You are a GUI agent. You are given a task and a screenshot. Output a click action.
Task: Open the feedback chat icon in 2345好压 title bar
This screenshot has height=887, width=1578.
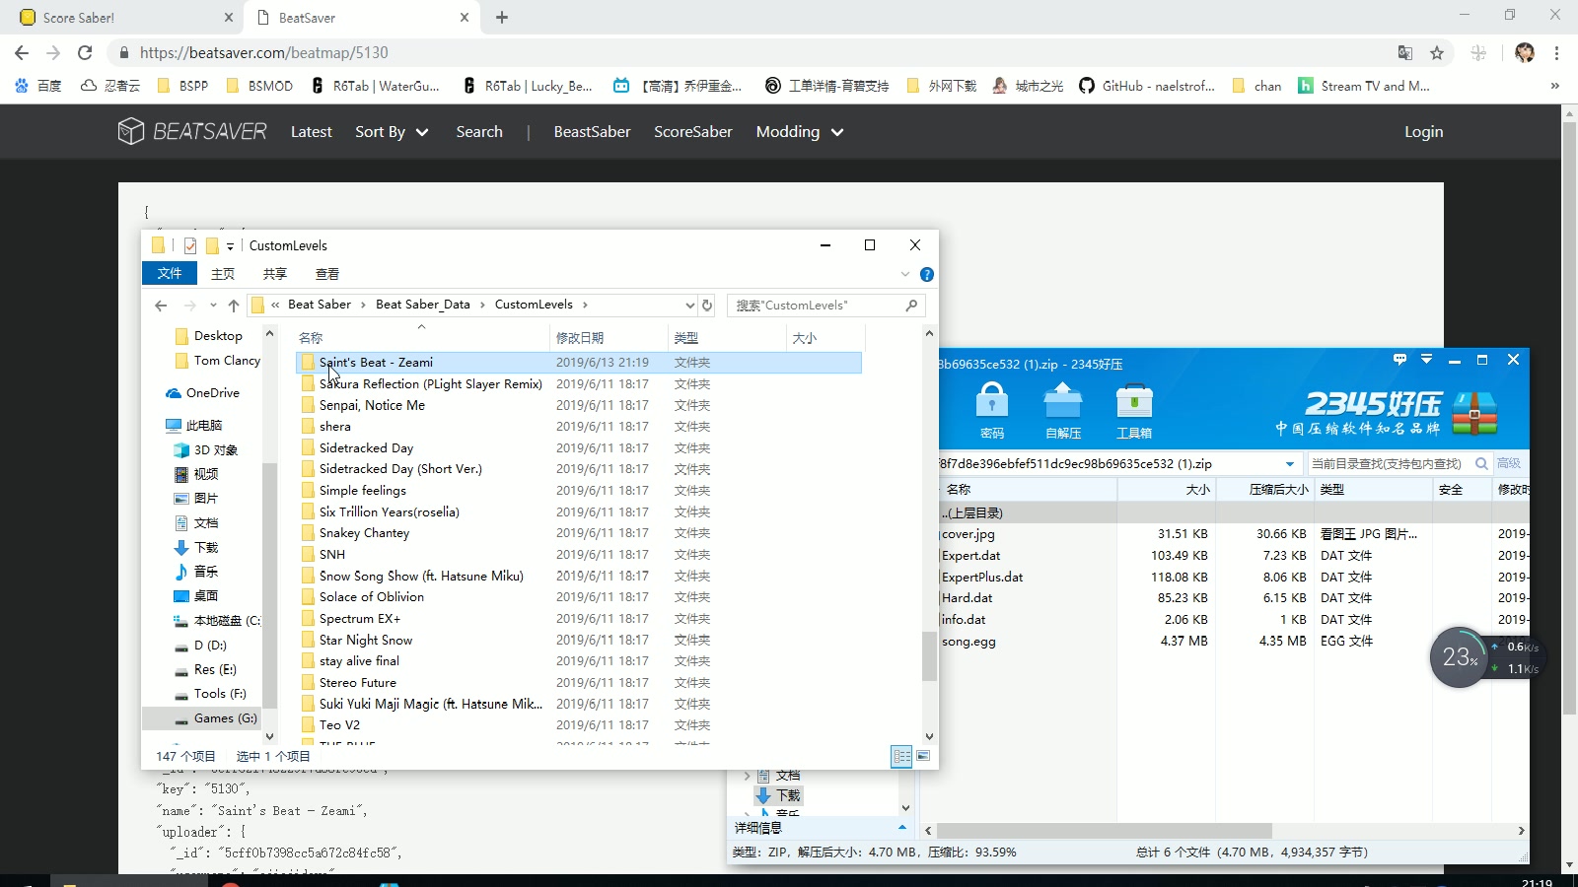[1399, 360]
